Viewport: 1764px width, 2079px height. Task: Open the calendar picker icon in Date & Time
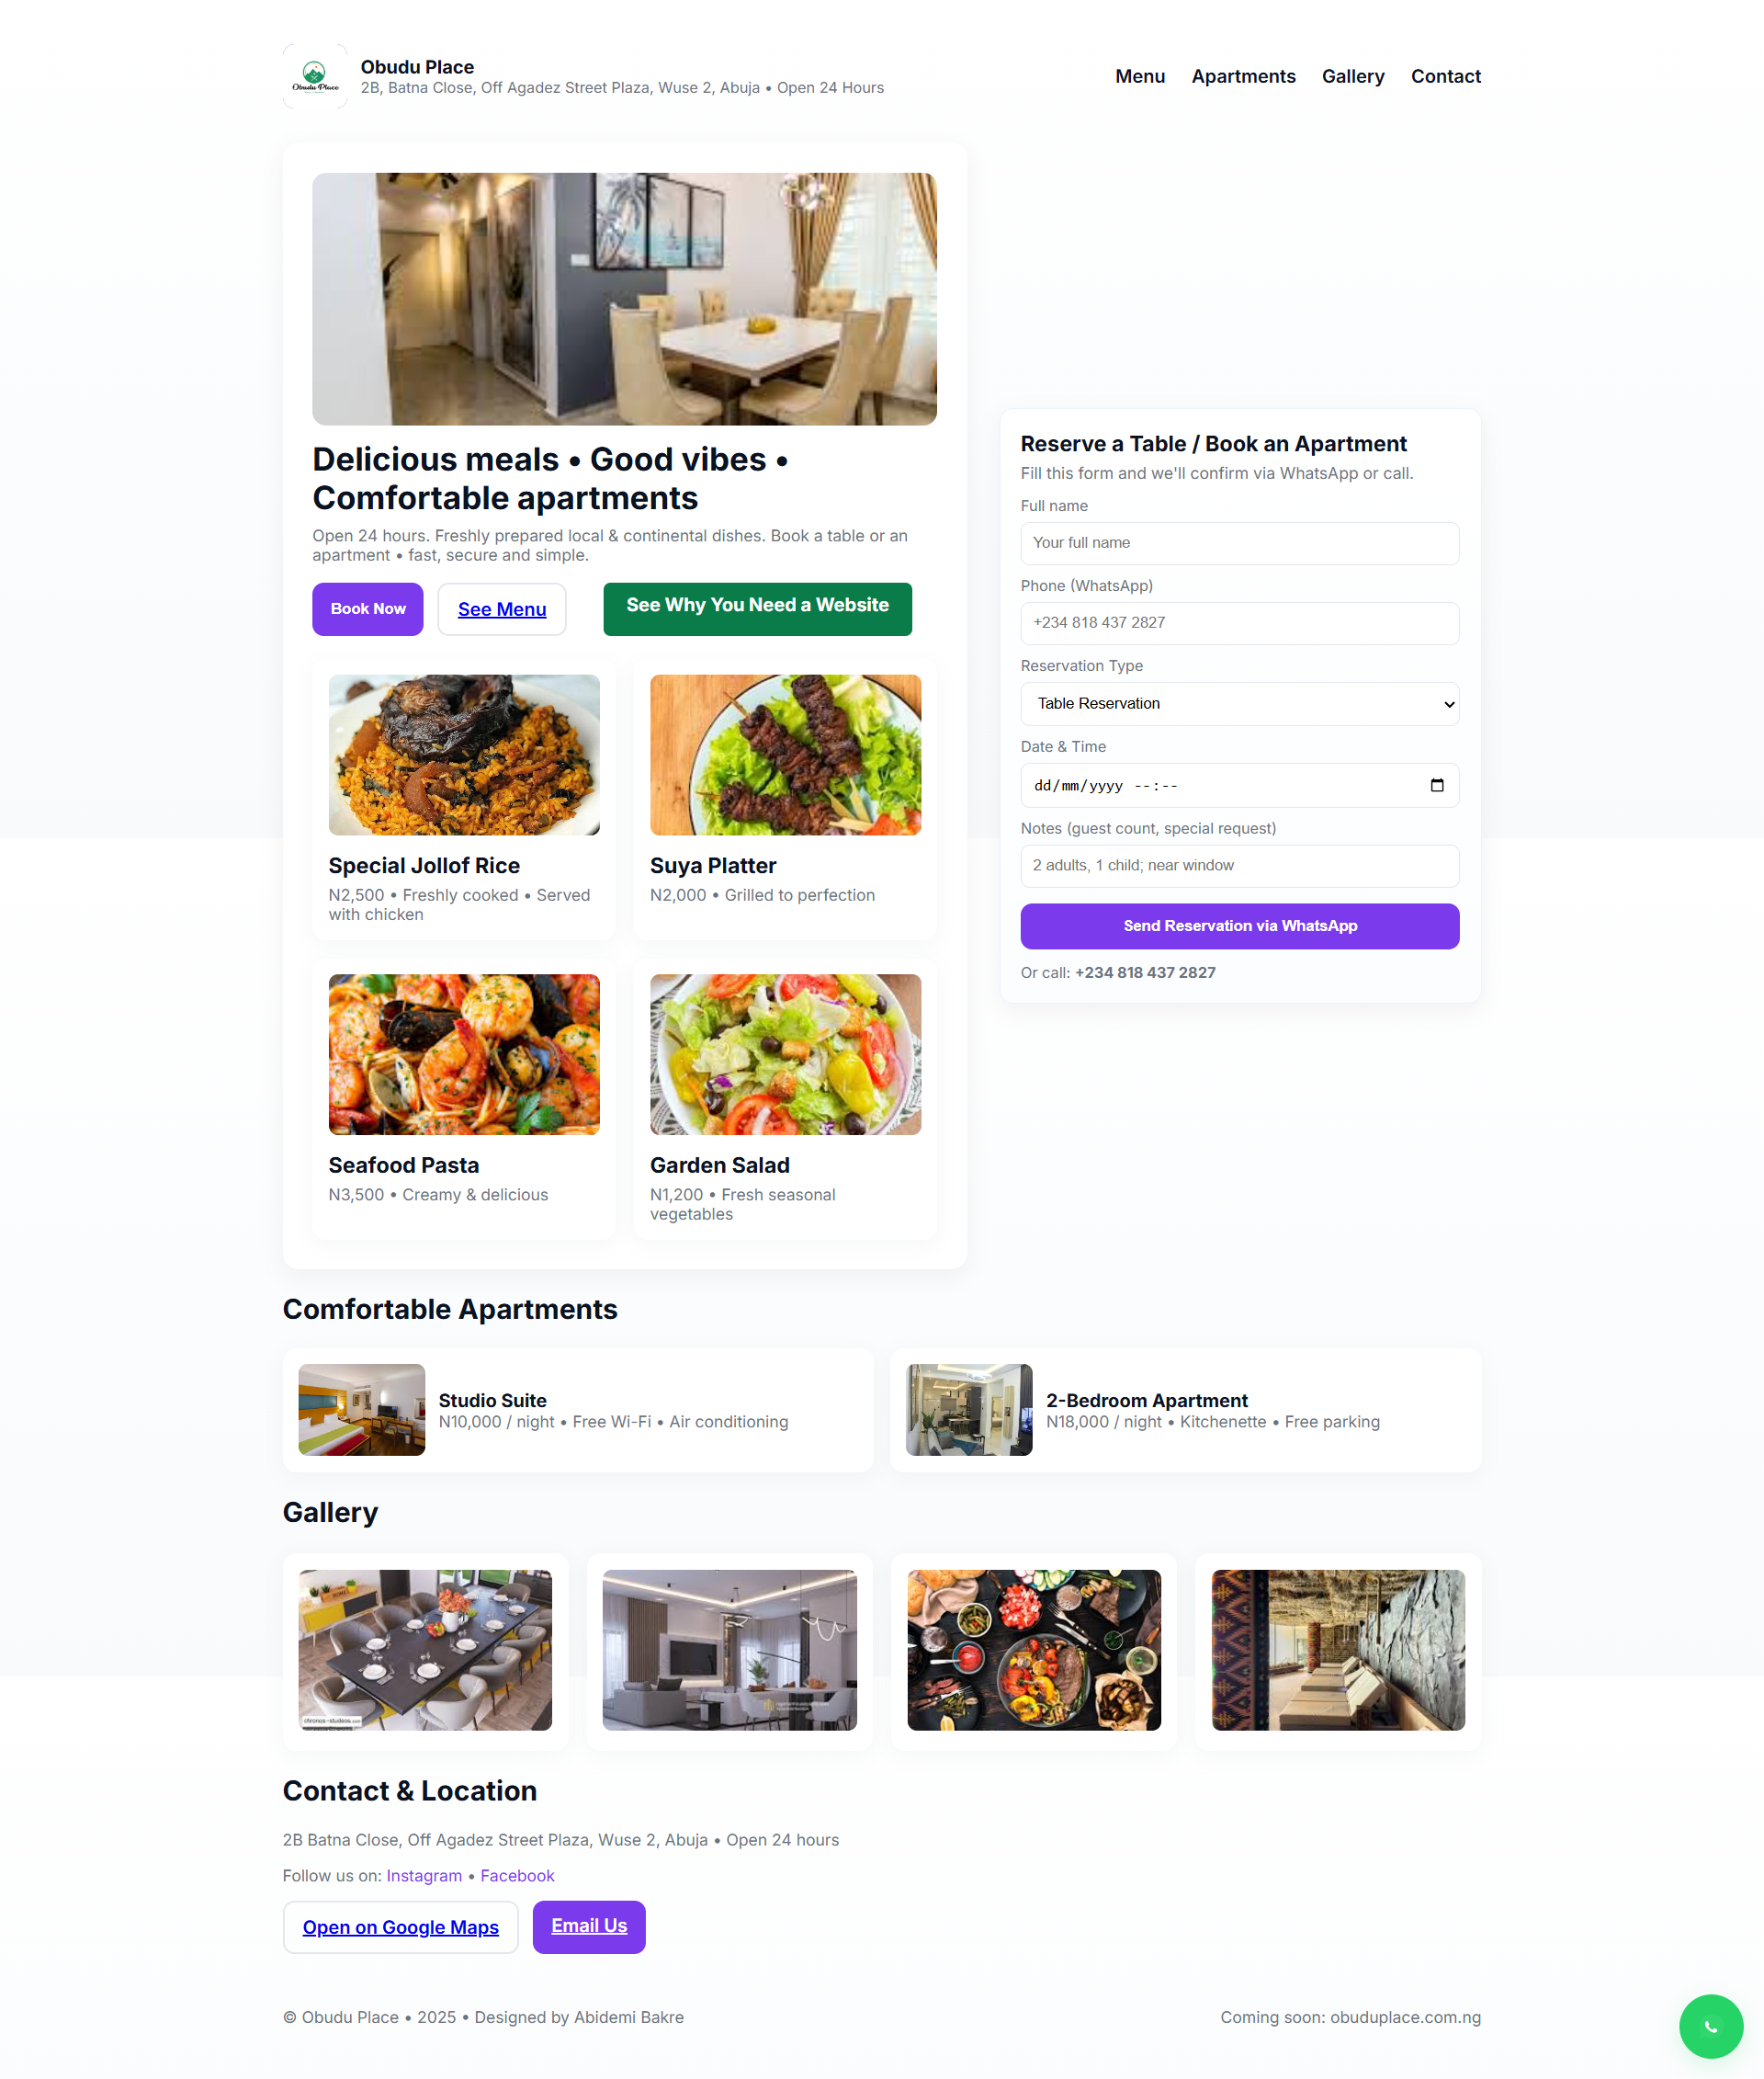(1437, 786)
